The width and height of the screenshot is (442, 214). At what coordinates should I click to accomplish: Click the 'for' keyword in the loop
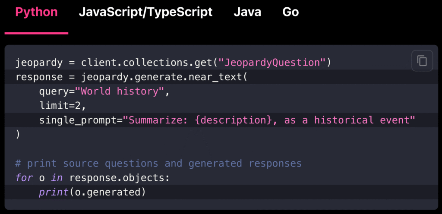(x=24, y=178)
